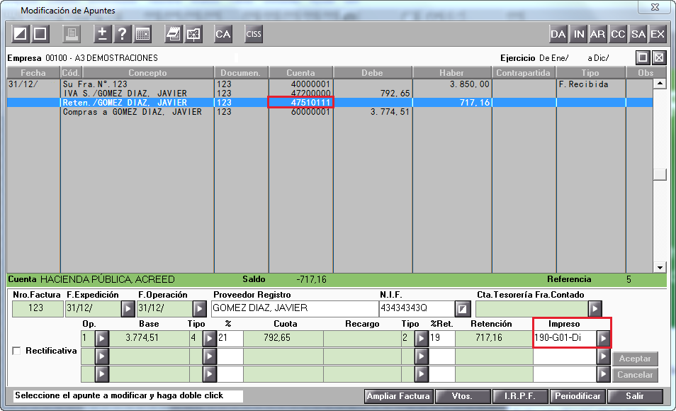The height and width of the screenshot is (411, 676).
Task: Click the AR toolbar button
Action: (x=597, y=33)
